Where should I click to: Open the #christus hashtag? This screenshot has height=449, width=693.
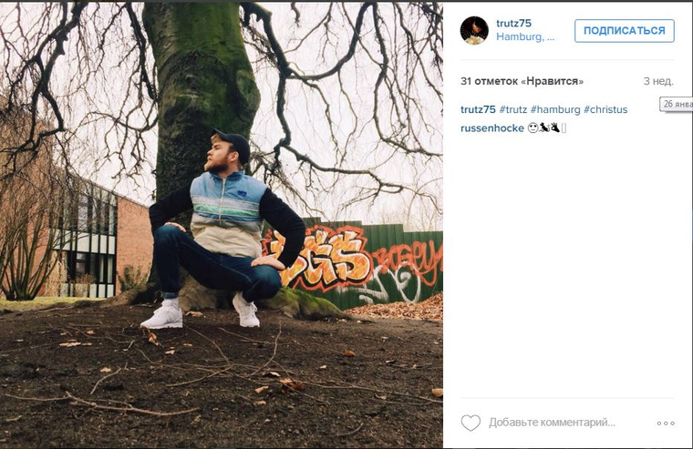(x=605, y=109)
